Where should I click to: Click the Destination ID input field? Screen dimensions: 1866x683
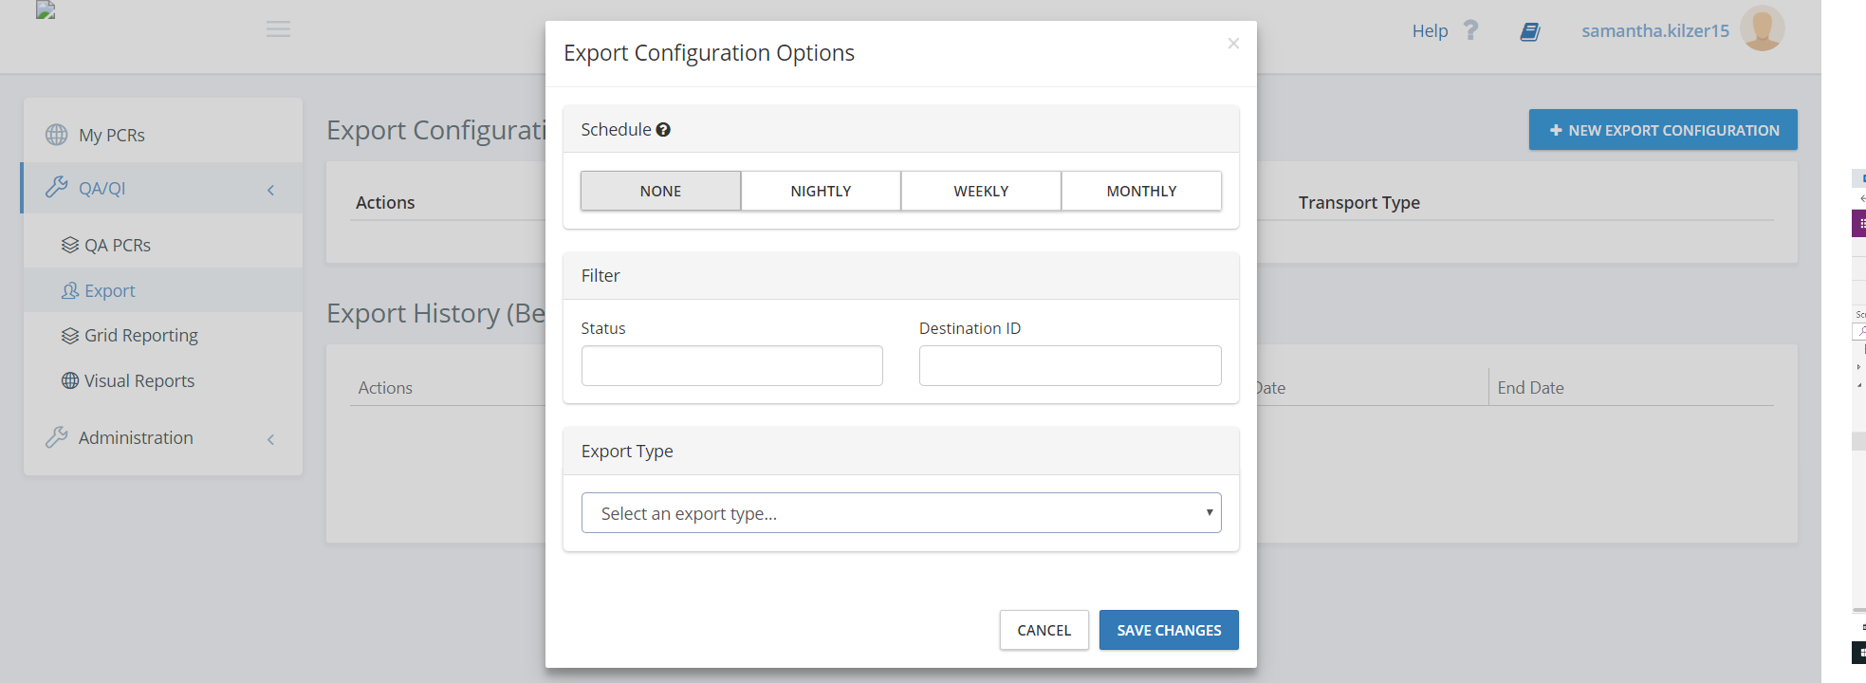click(1069, 366)
